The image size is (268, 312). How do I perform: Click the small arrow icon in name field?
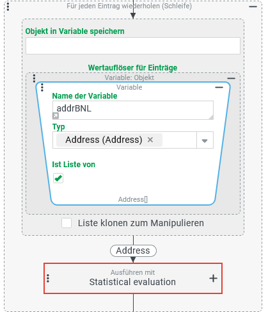56,116
